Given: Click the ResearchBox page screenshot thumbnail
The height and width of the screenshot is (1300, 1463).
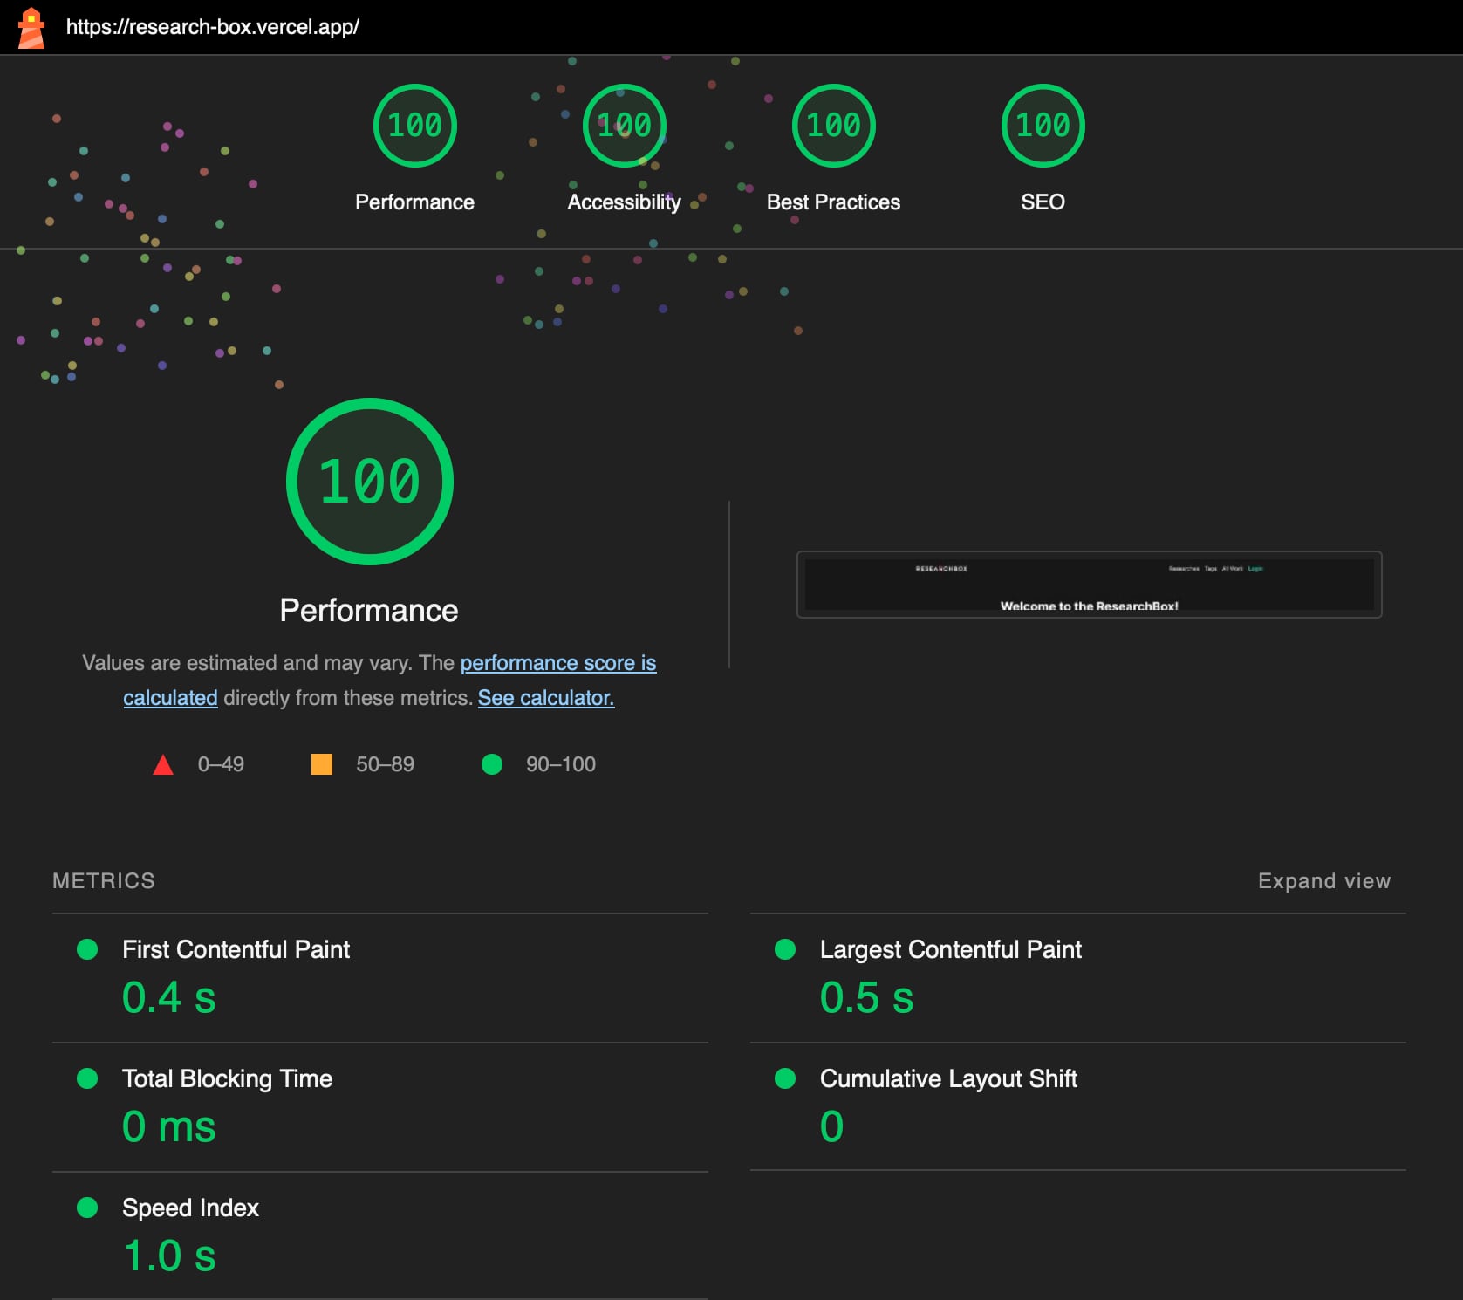Looking at the screenshot, I should coord(1090,585).
